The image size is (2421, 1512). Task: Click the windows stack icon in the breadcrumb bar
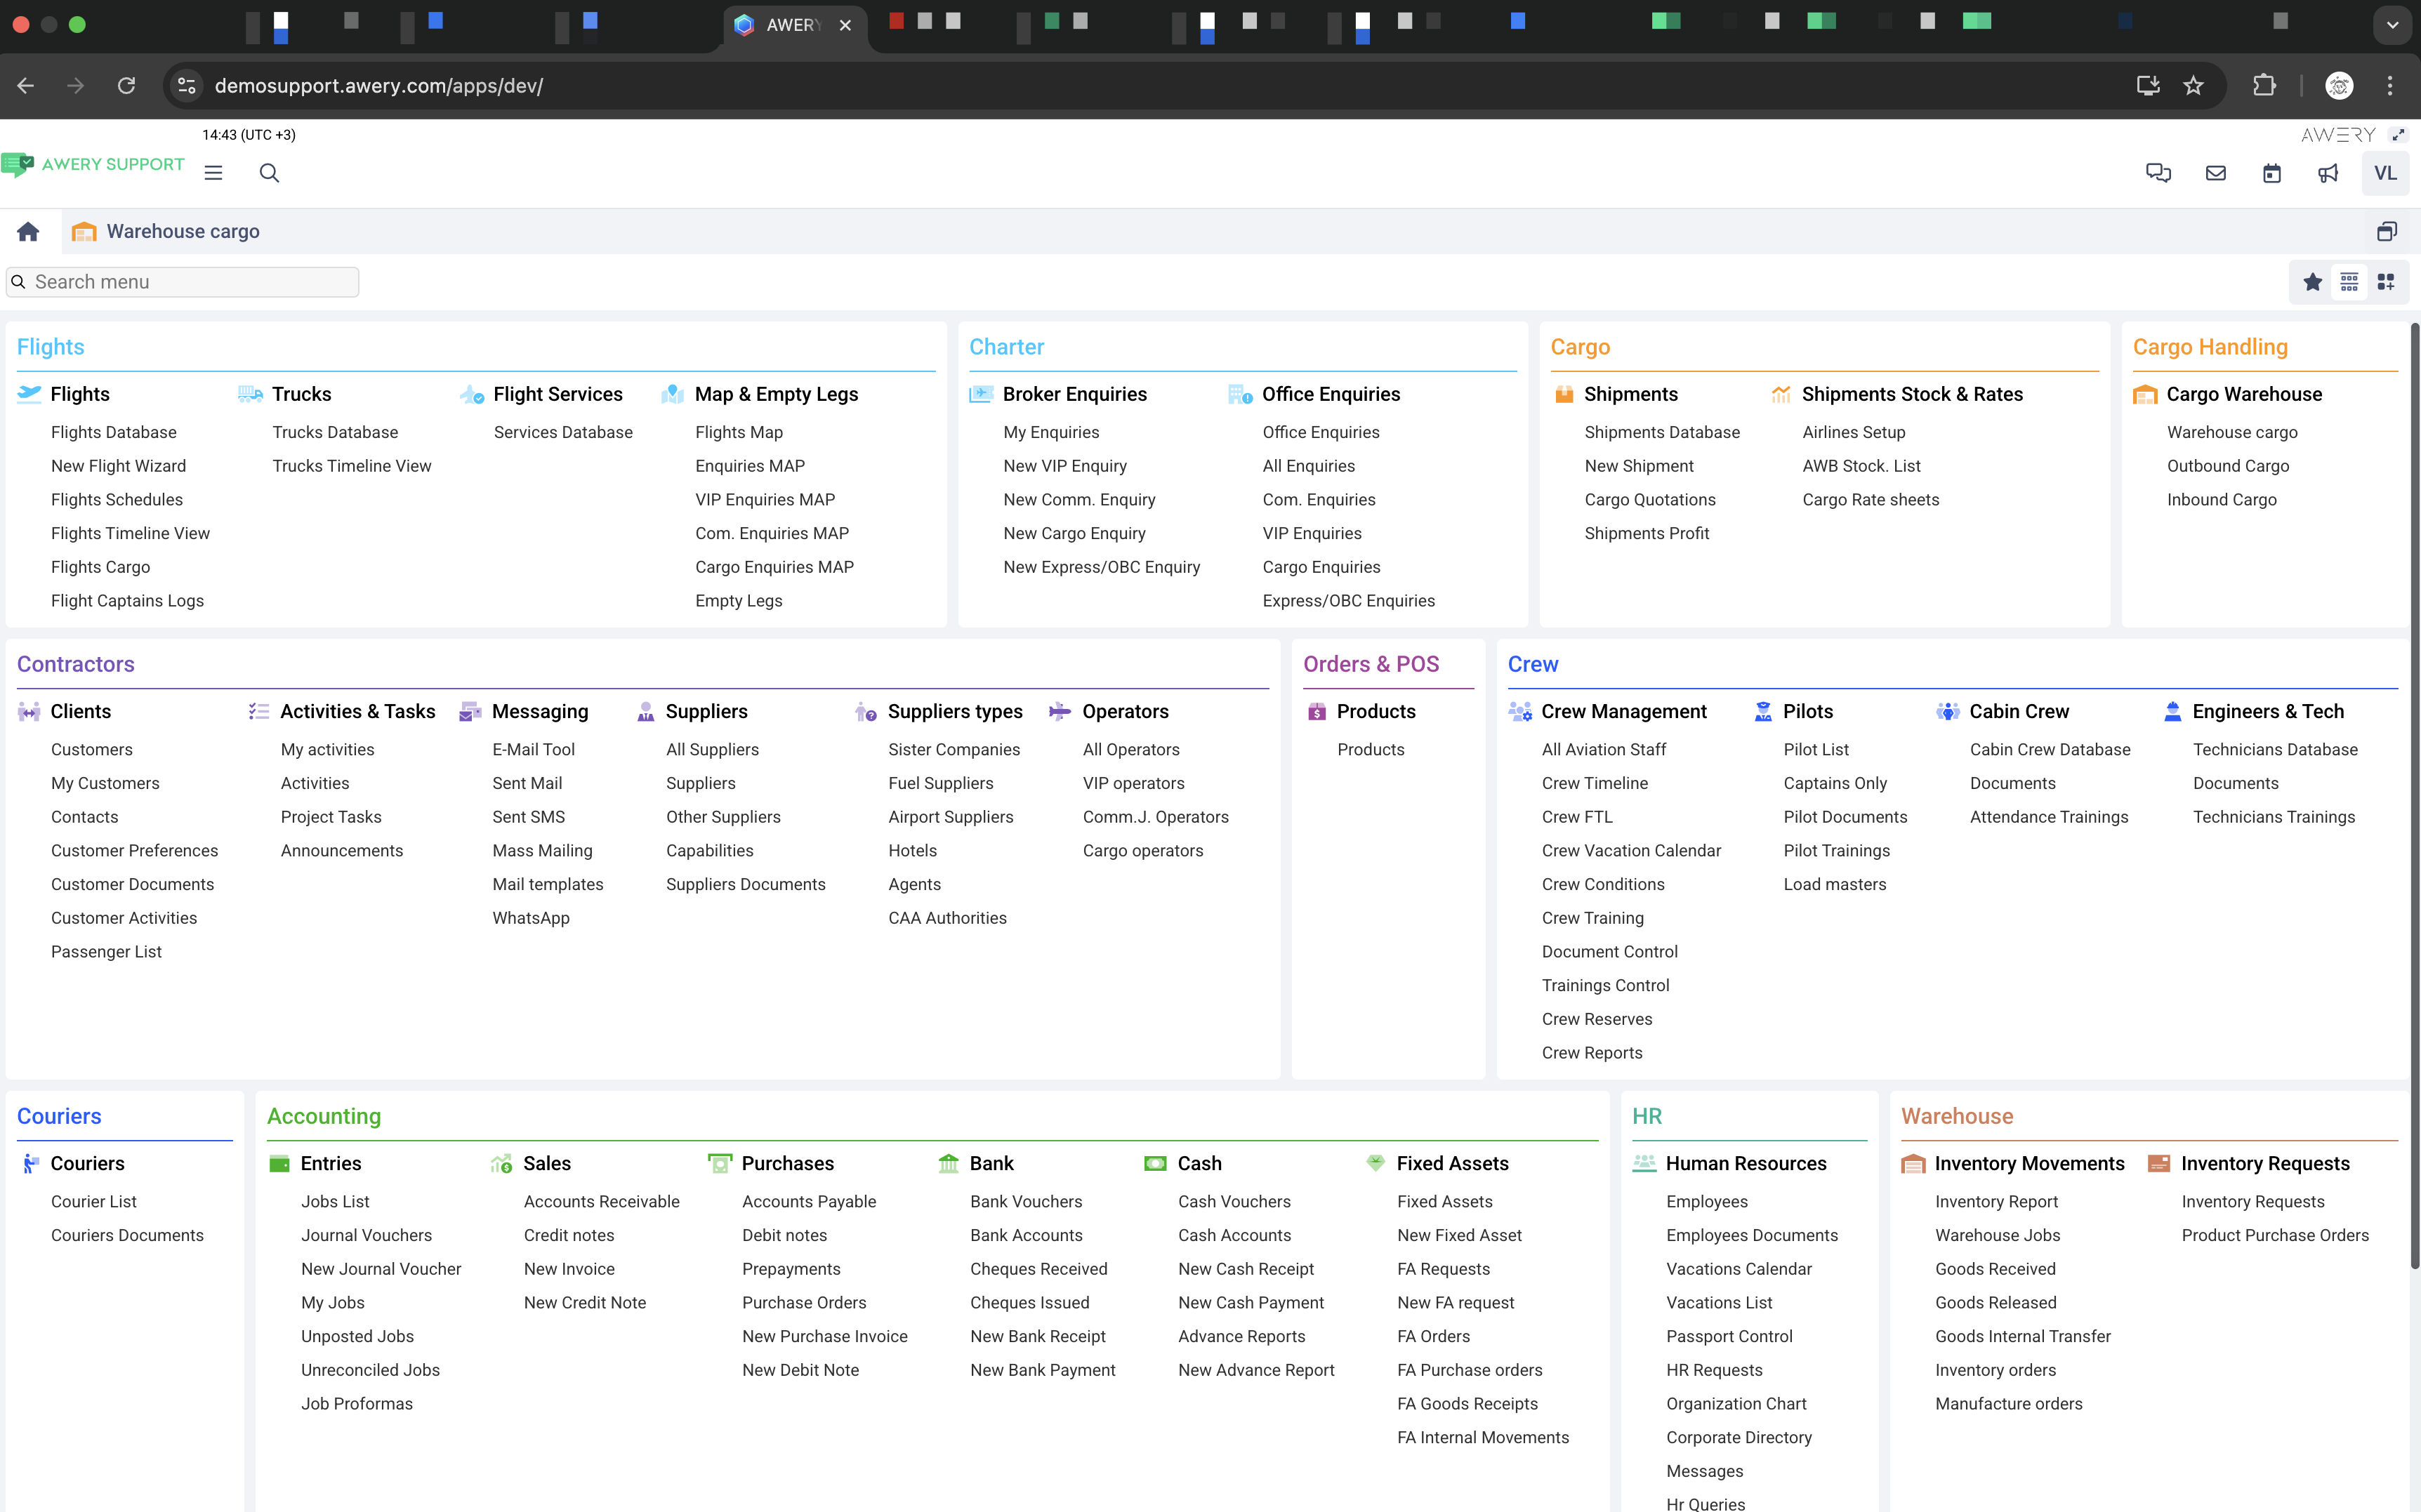[x=2386, y=232]
